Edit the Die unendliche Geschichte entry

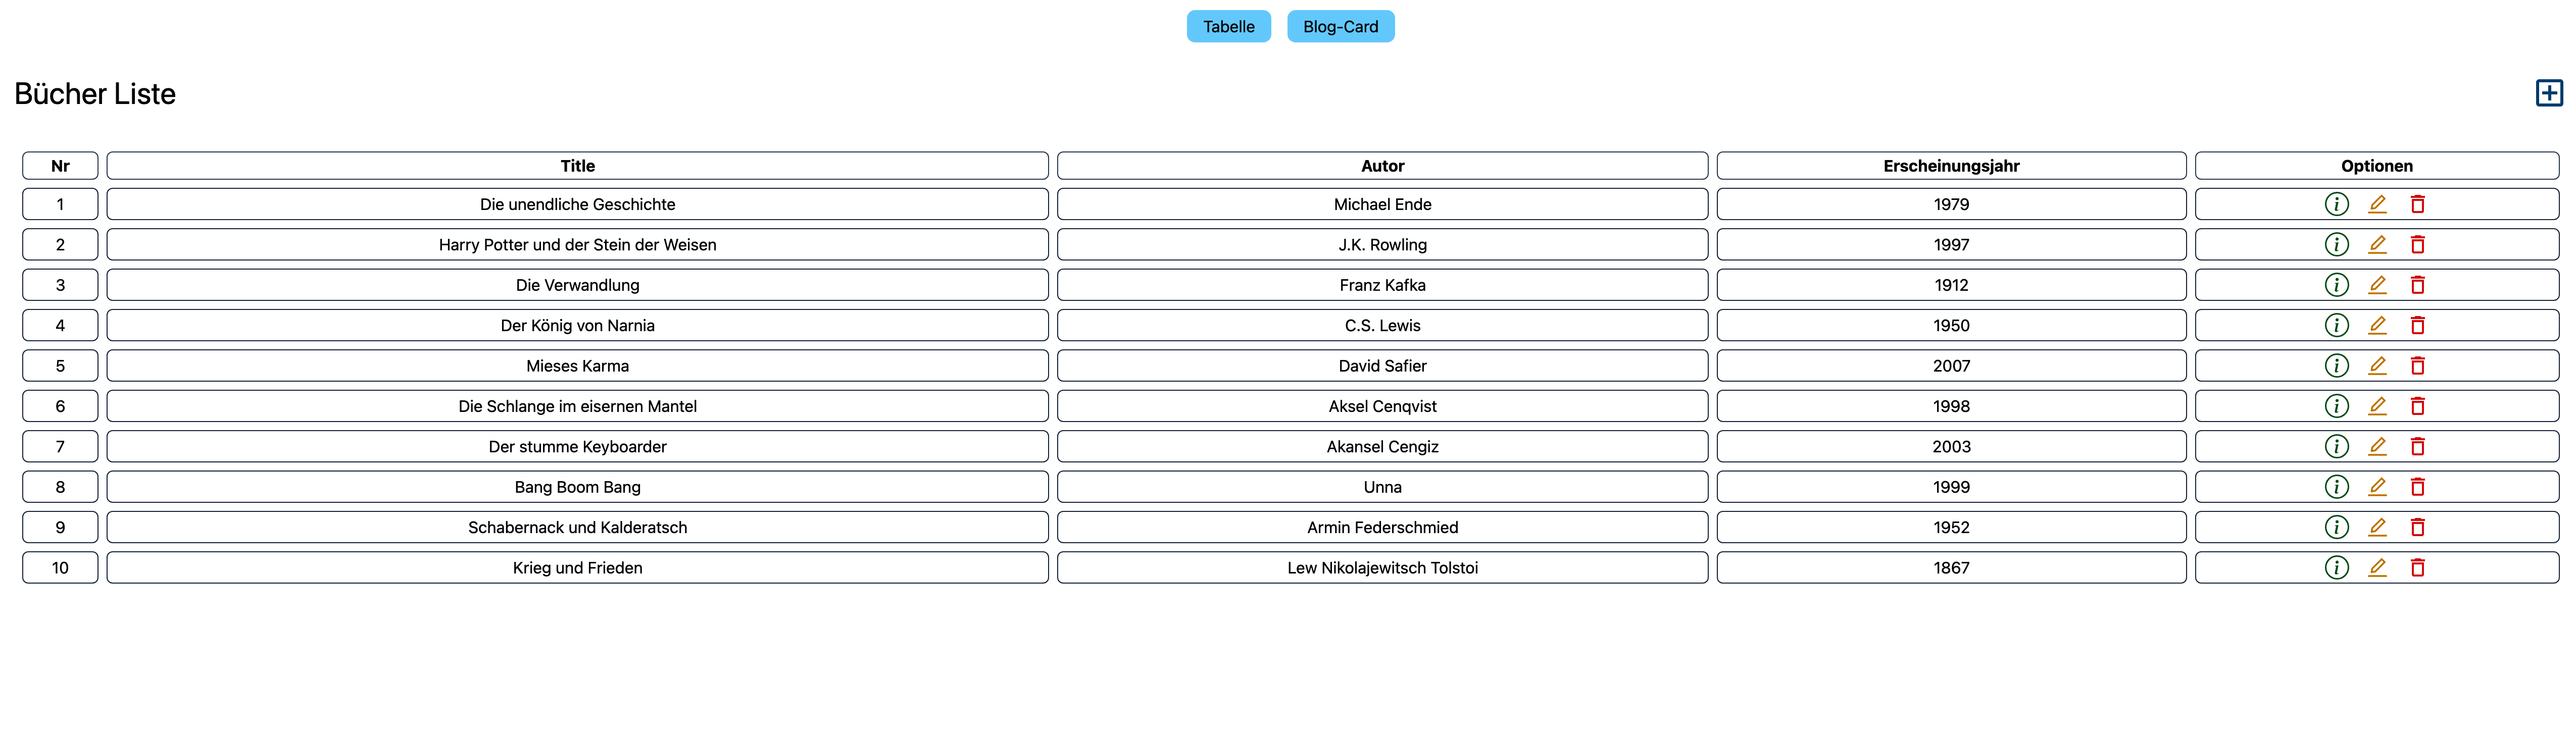point(2377,204)
